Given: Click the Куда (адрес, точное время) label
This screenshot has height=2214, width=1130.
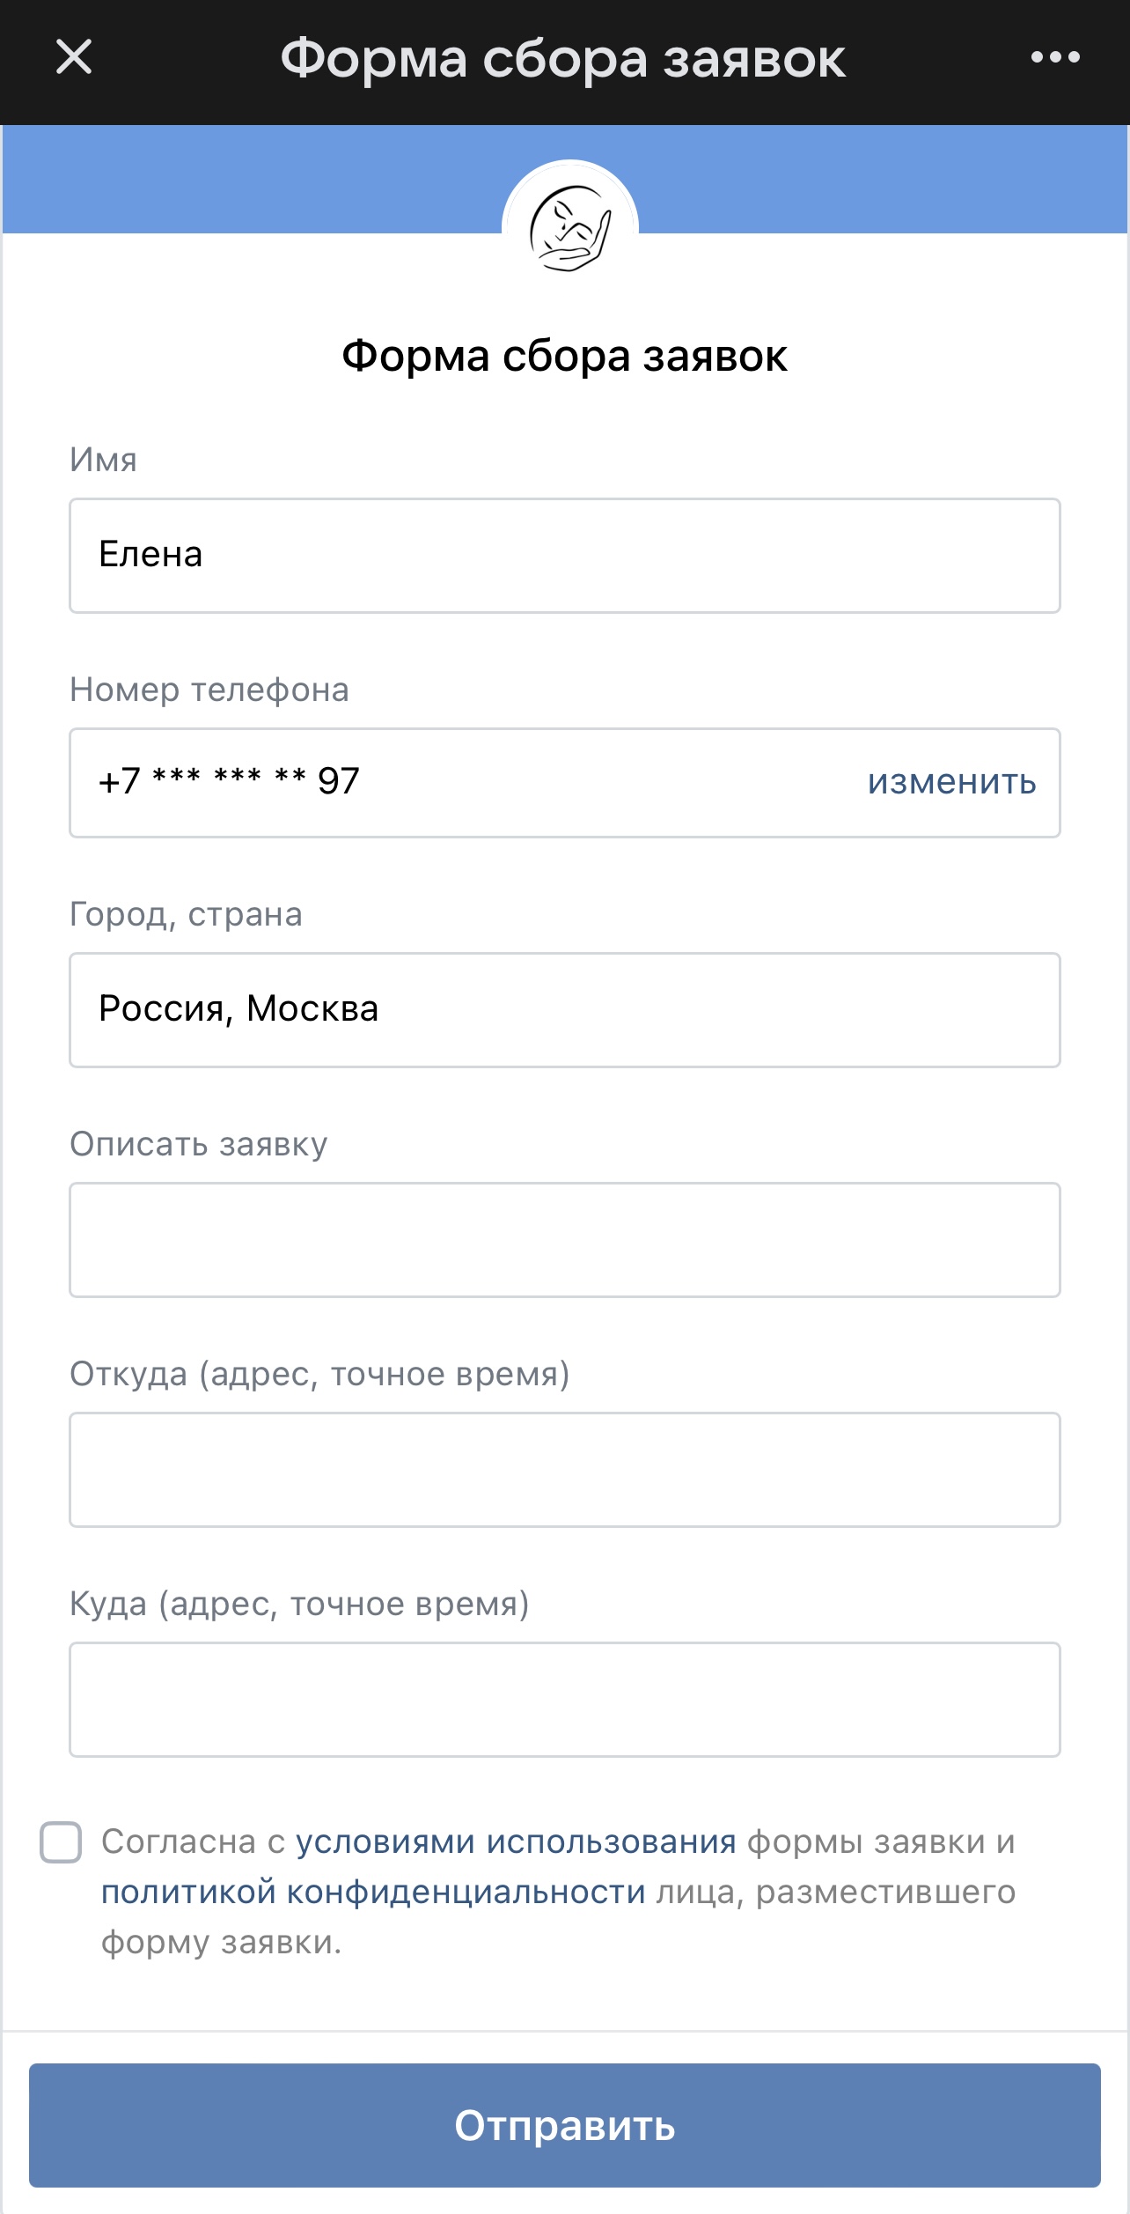Looking at the screenshot, I should click(x=299, y=1604).
